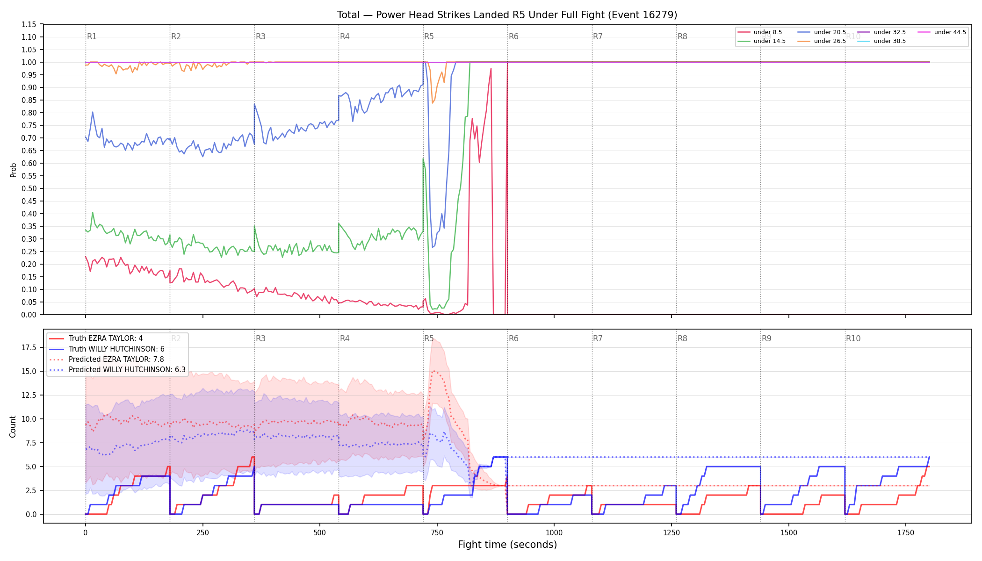982x561 pixels.
Task: Click the 'Fight time (seconds)' axis label
Action: tap(507, 545)
